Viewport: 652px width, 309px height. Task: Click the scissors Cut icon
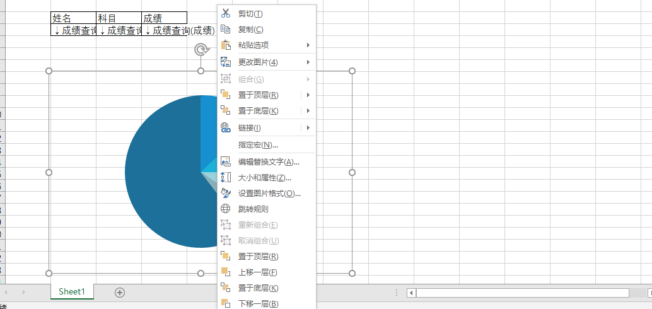225,13
